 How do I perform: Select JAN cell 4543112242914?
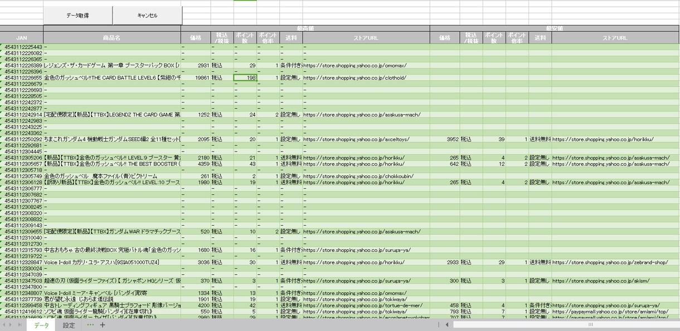22,114
